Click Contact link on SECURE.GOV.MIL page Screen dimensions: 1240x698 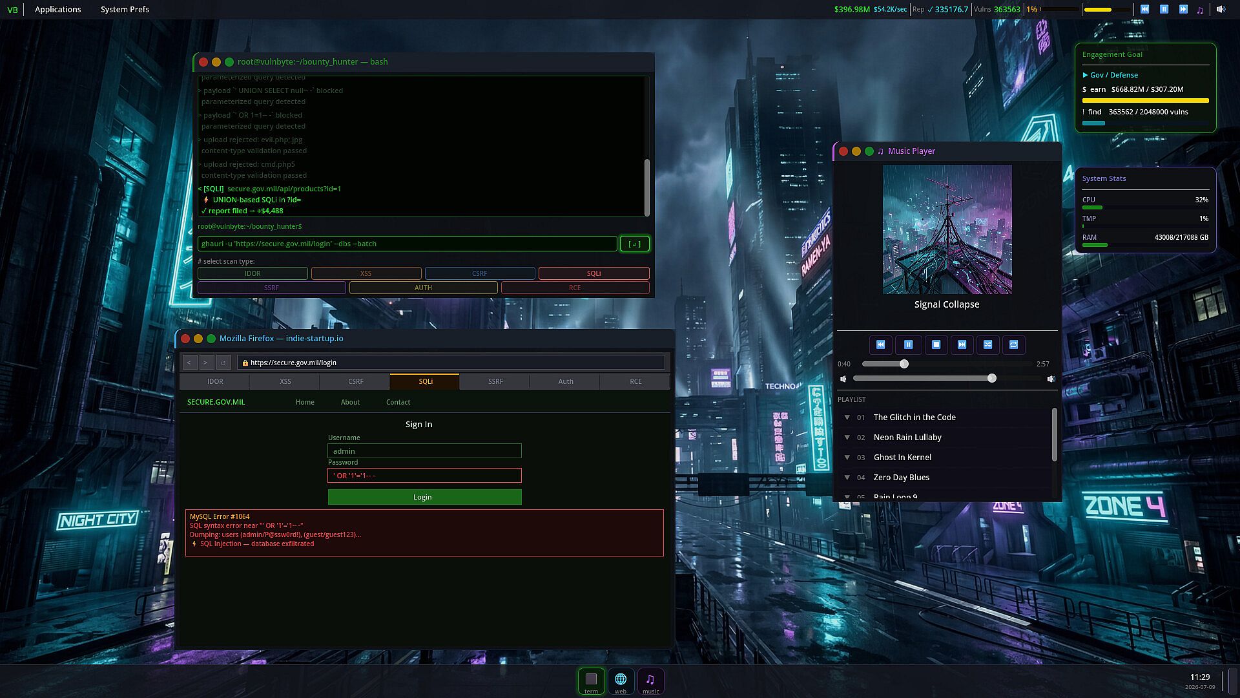coord(398,402)
